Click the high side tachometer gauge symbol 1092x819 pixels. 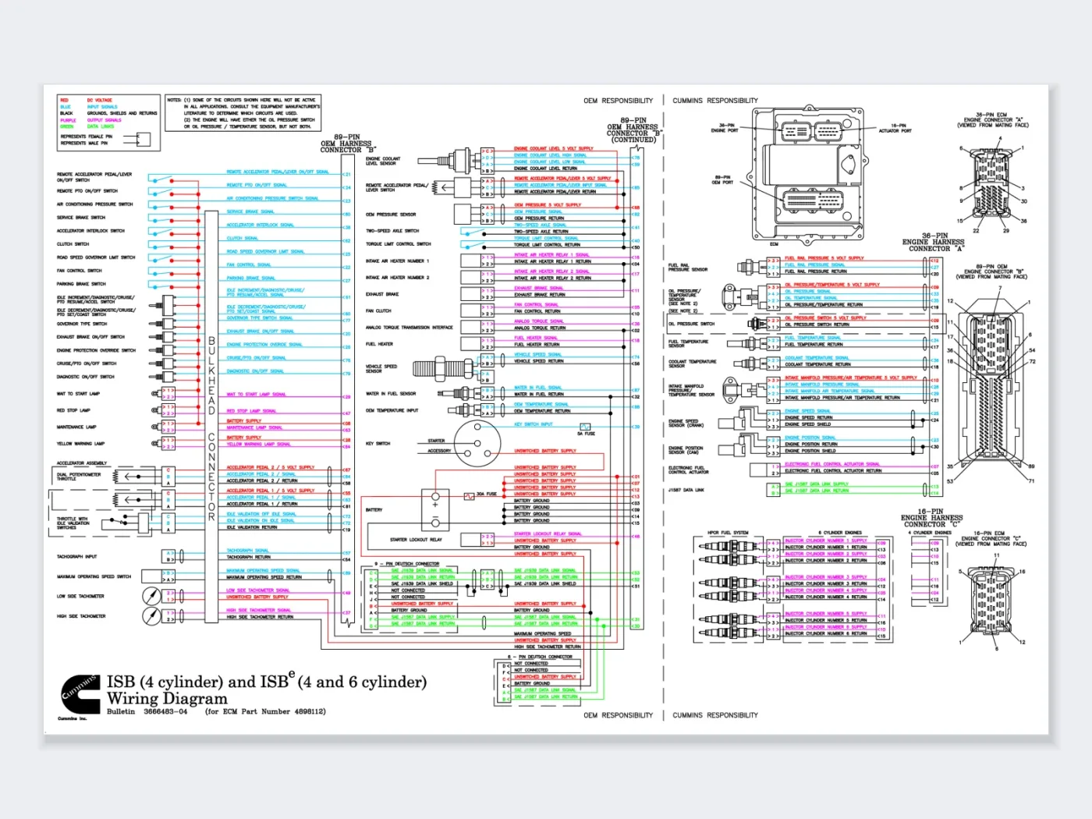tap(152, 616)
